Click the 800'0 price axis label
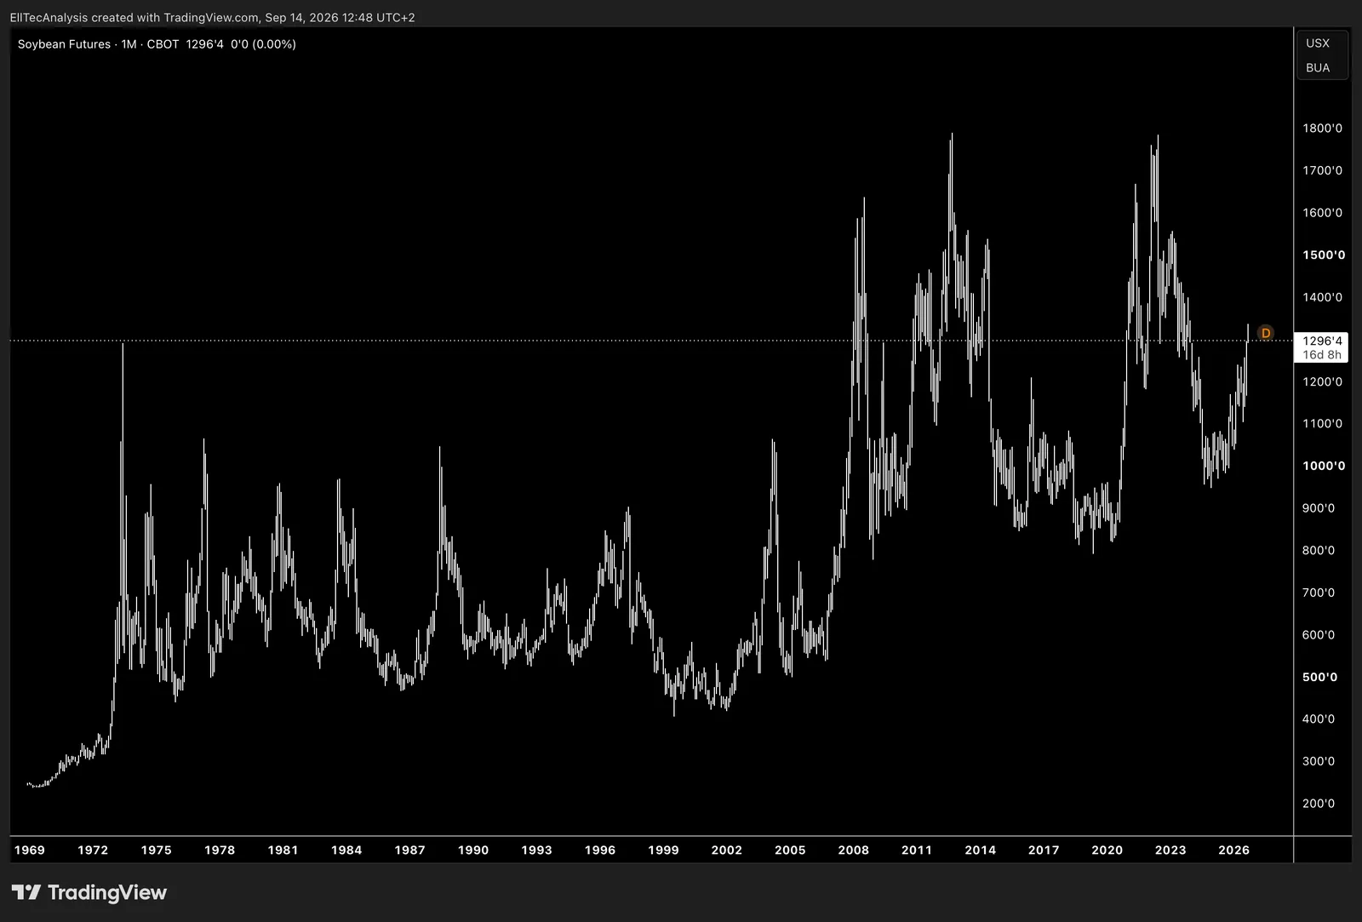The image size is (1362, 922). click(1319, 550)
